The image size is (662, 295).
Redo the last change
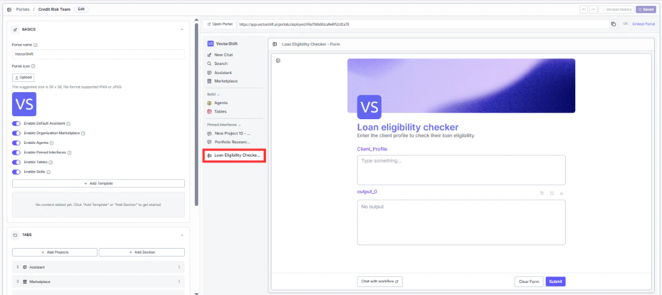tap(593, 9)
